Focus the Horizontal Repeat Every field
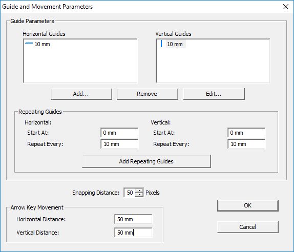294x252 pixels. (x=119, y=144)
